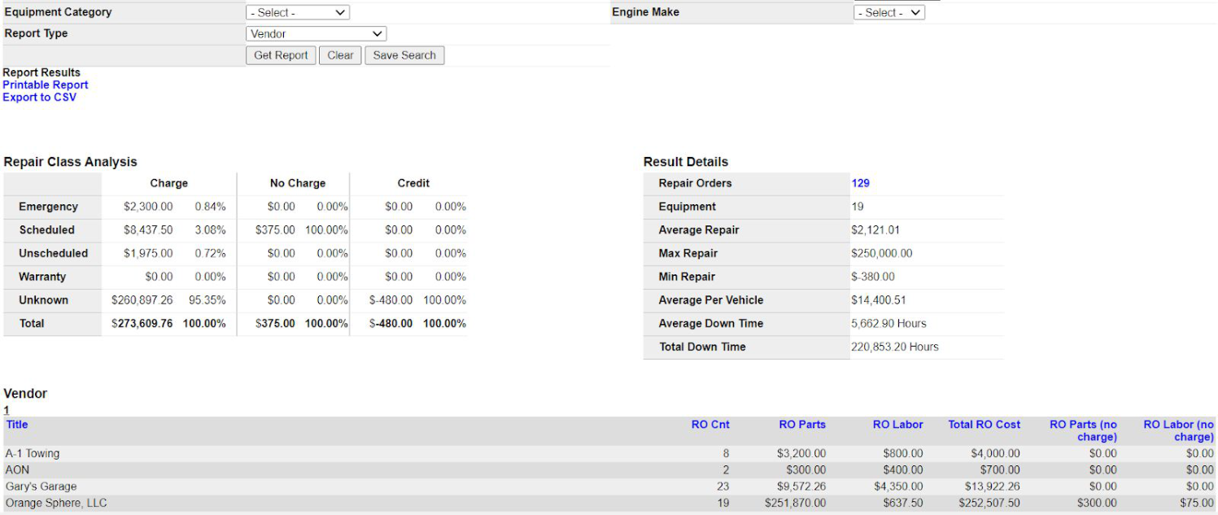Click the Equipment count value 19
The height and width of the screenshot is (515, 1218).
858,207
